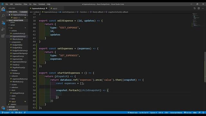The height and width of the screenshot is (116, 206).
Task: Click the snapshot.forEach() callback breadcrumb
Action: (118, 12)
